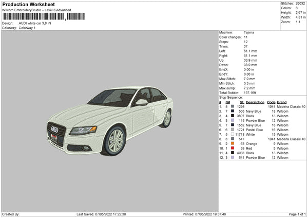Click the Code column header
Image resolution: width=308 pixels, height=218 pixels.
(x=272, y=102)
